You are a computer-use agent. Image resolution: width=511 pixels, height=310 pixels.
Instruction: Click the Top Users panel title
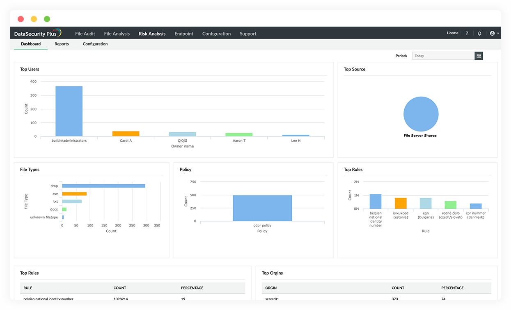(x=30, y=69)
